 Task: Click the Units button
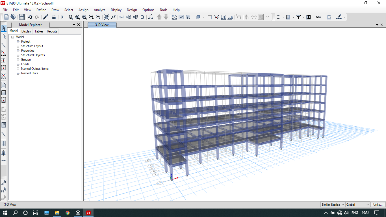[x=378, y=204]
